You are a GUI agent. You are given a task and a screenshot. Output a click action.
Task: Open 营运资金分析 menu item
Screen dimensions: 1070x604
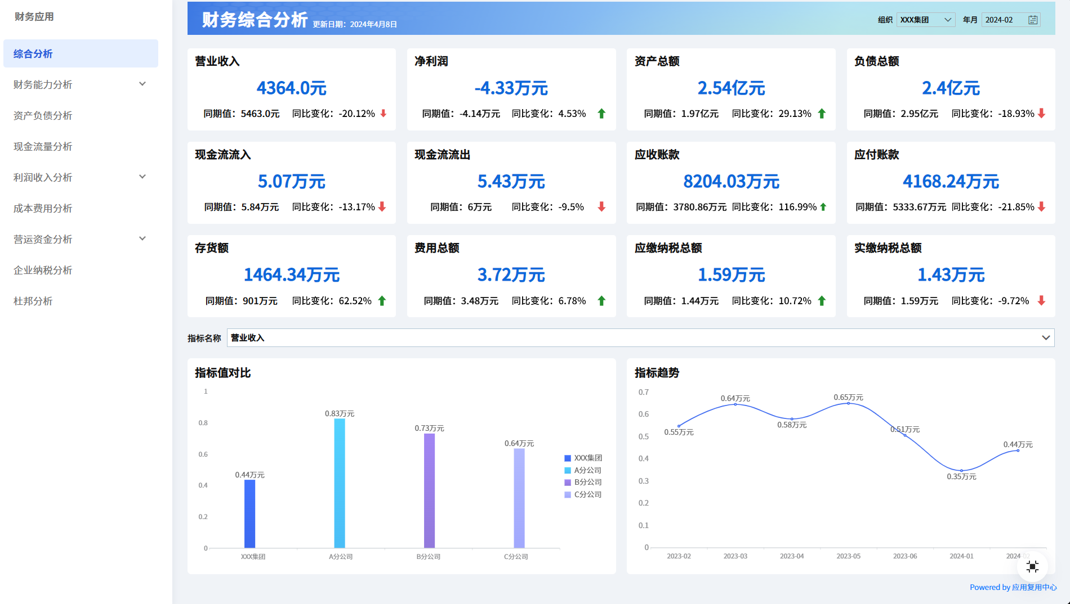pyautogui.click(x=81, y=239)
